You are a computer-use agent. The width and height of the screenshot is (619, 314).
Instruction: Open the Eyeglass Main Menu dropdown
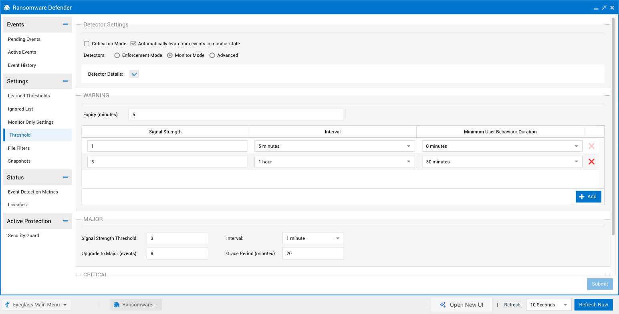click(x=36, y=305)
